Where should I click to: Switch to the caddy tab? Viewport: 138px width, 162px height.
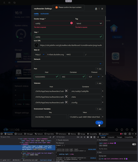tap(36, 14)
